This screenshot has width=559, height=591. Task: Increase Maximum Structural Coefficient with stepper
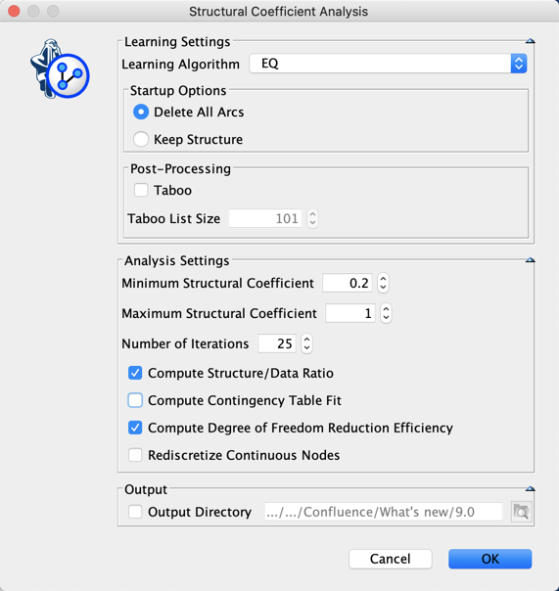pos(386,308)
